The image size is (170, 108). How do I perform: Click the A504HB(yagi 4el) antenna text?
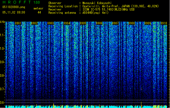pos(95,13)
